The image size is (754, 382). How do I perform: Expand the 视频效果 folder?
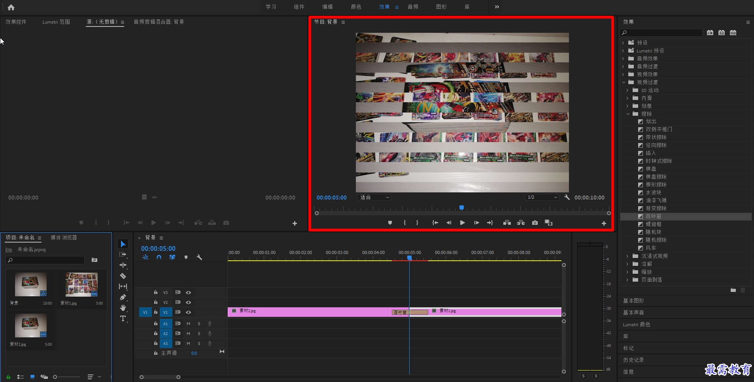624,74
